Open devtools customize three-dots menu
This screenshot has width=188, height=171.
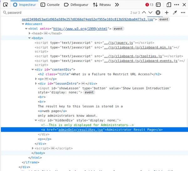pos(177,5)
